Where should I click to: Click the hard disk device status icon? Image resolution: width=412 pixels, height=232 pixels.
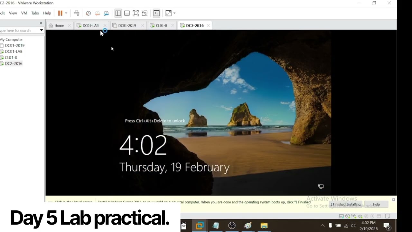(342, 216)
